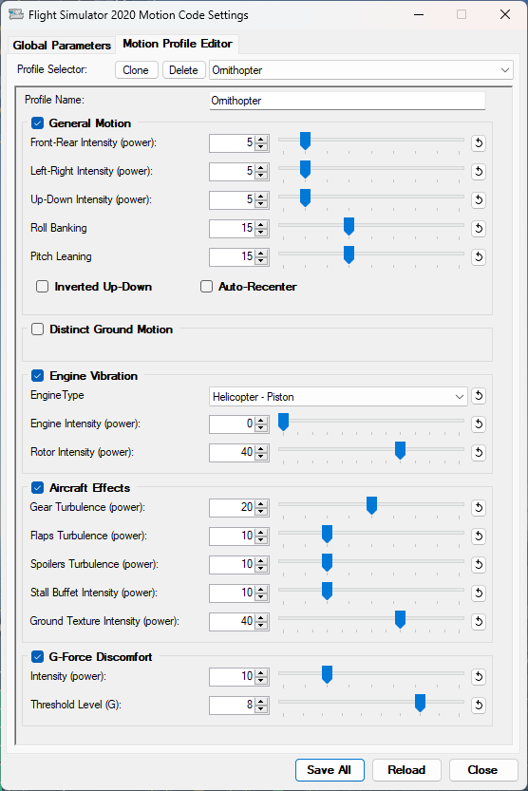Enable Distinct Ground Motion section
The image size is (528, 791).
37,330
